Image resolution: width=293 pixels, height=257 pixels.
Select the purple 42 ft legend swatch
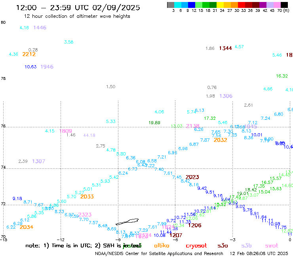pos(263,5)
